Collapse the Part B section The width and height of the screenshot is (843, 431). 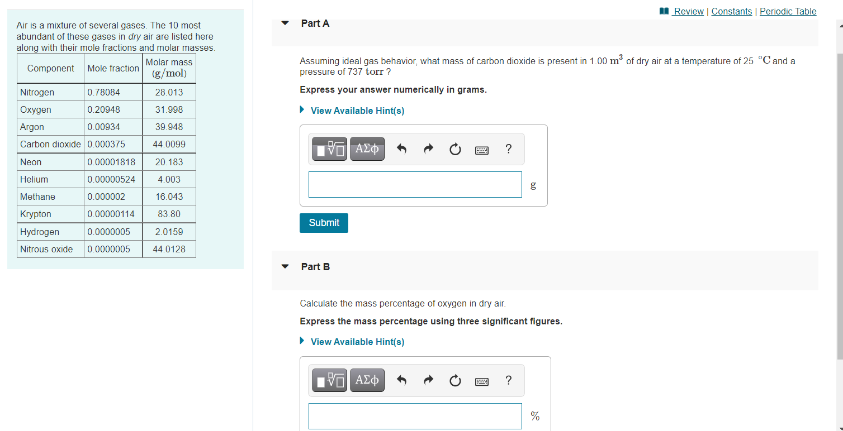(285, 267)
